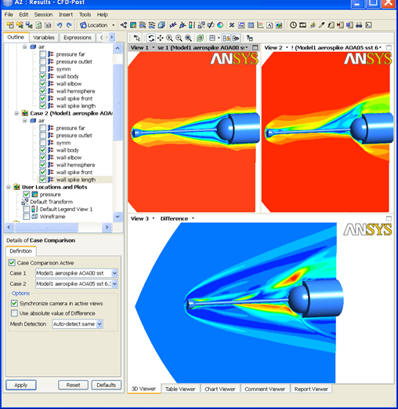The width and height of the screenshot is (398, 409).
Task: Uncheck Synchronize camera in active views
Action: [x=14, y=304]
